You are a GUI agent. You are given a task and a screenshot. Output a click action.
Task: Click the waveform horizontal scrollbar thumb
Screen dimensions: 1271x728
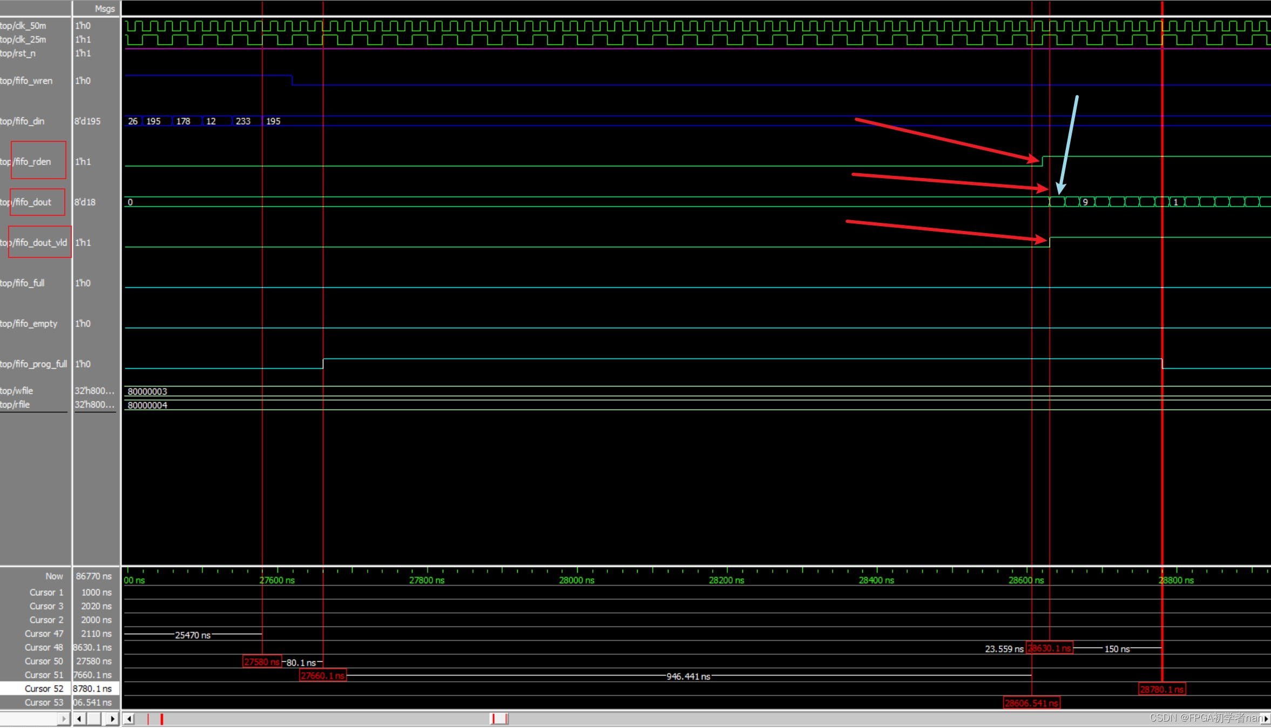click(499, 718)
